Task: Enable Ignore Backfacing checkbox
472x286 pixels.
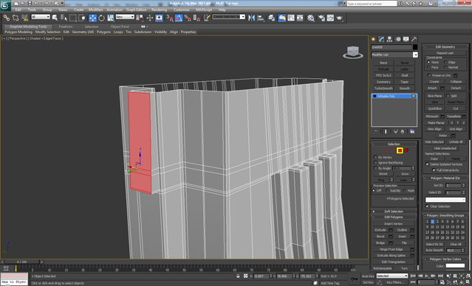Action: pos(375,163)
